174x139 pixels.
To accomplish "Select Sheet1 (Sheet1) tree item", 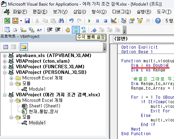I will click(x=45, y=106).
